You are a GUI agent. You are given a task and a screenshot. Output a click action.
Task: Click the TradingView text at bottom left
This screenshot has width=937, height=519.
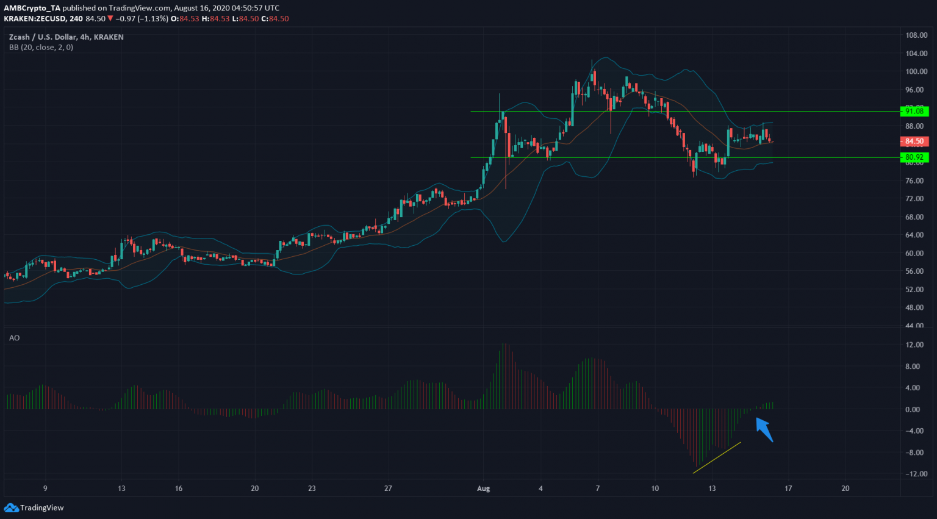[x=41, y=507]
